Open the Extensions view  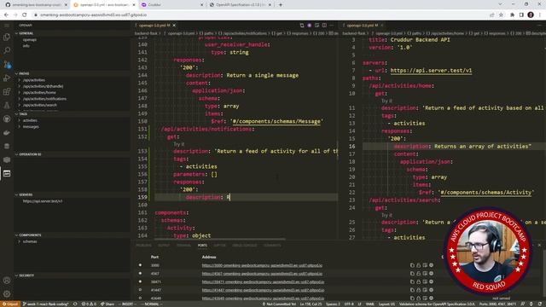click(x=7, y=91)
